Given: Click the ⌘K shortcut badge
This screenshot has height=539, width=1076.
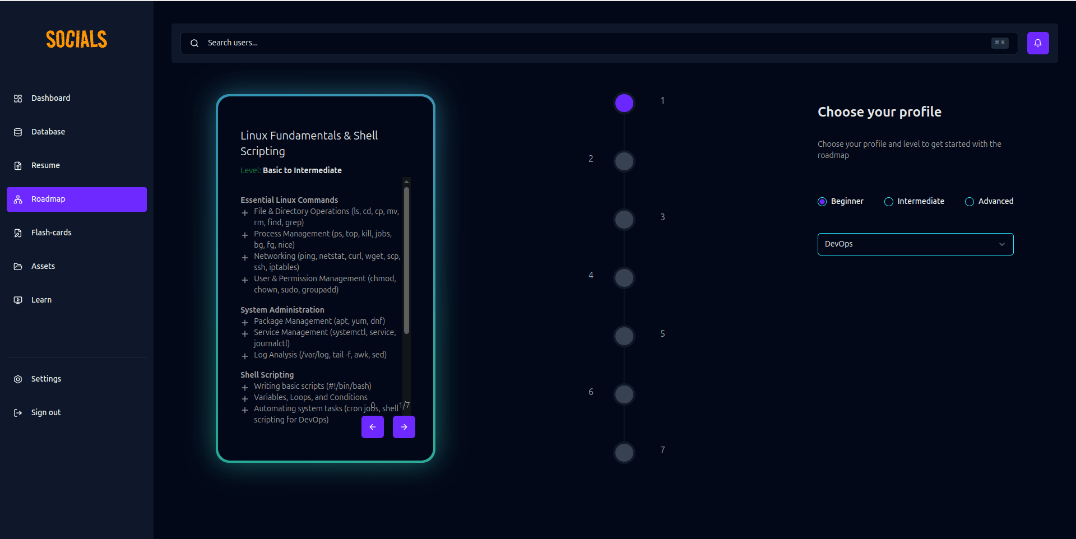Looking at the screenshot, I should (x=1000, y=43).
